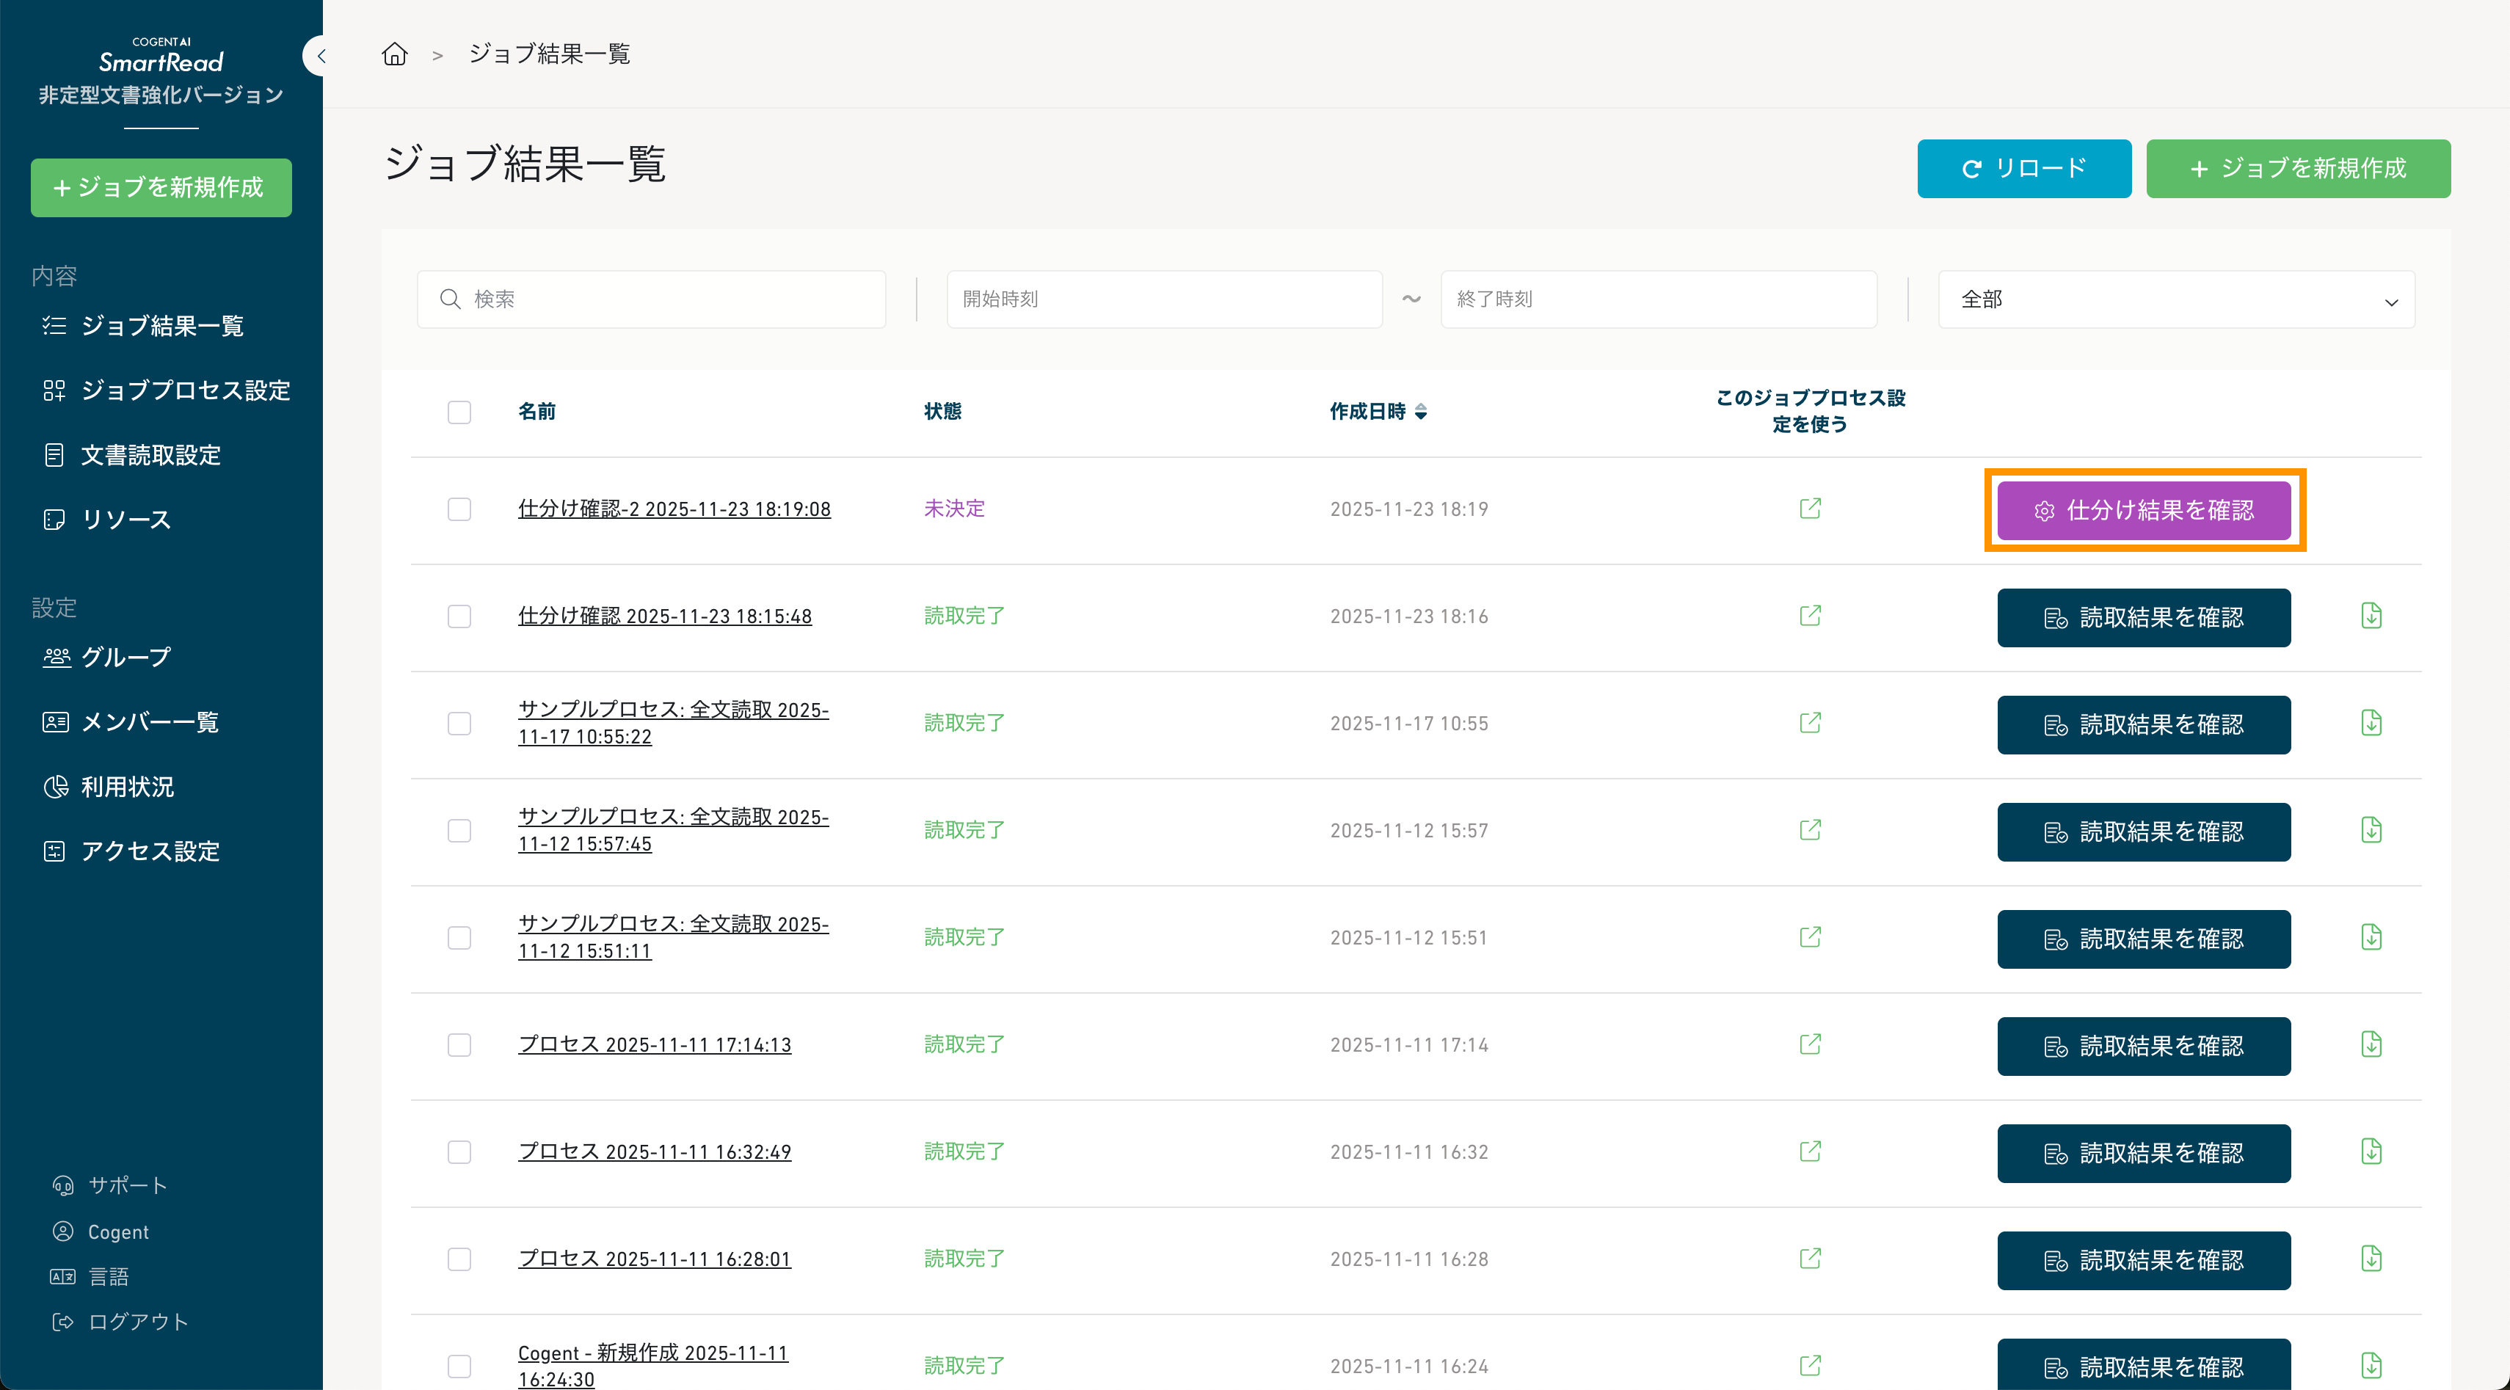Go to ジョブプロセス設定 in sidebar
This screenshot has width=2510, height=1390.
(185, 390)
